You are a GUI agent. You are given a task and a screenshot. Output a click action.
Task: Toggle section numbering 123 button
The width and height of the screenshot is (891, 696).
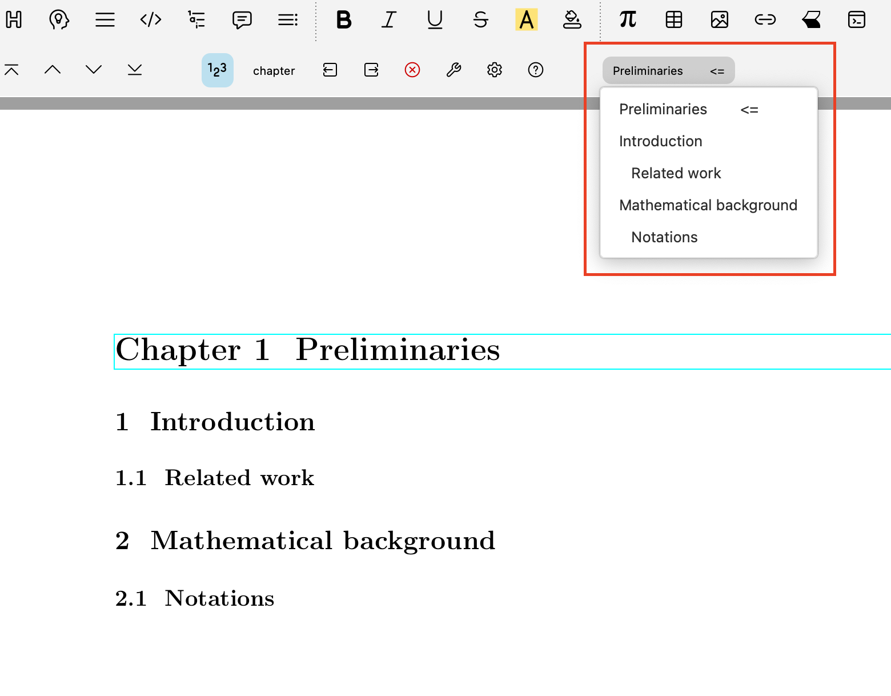pyautogui.click(x=217, y=70)
